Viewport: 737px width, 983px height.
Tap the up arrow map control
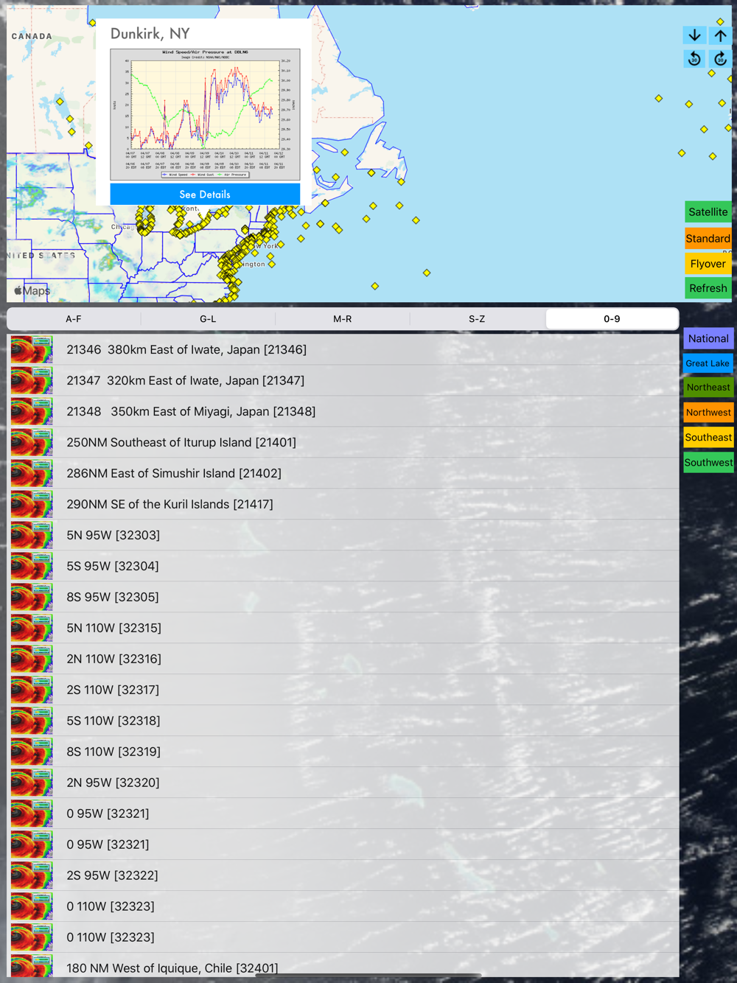(720, 35)
